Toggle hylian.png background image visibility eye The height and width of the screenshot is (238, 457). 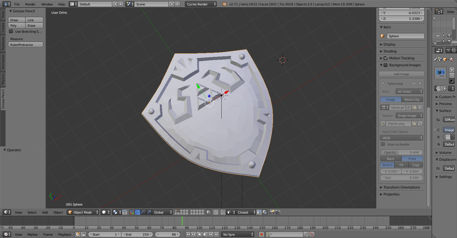click(414, 83)
